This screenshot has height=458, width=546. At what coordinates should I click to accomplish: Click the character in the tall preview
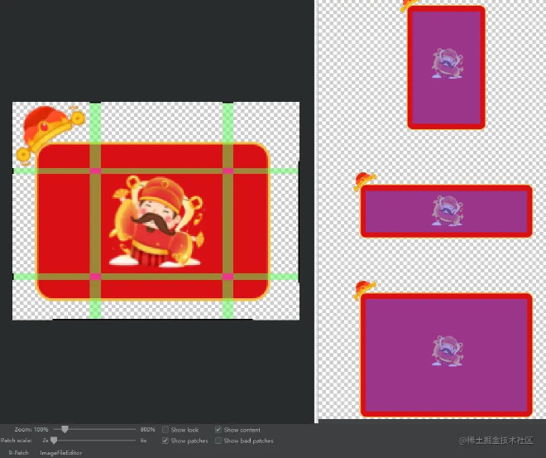tap(445, 64)
